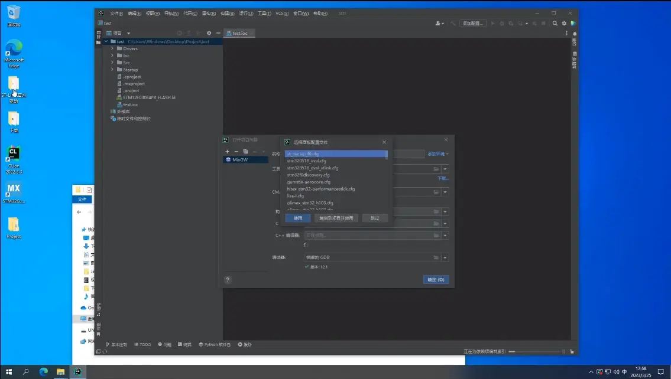Open the VCS menu
The image size is (671, 379).
tap(281, 13)
